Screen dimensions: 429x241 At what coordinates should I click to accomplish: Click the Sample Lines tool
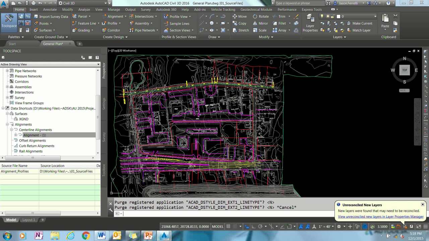coord(177,23)
